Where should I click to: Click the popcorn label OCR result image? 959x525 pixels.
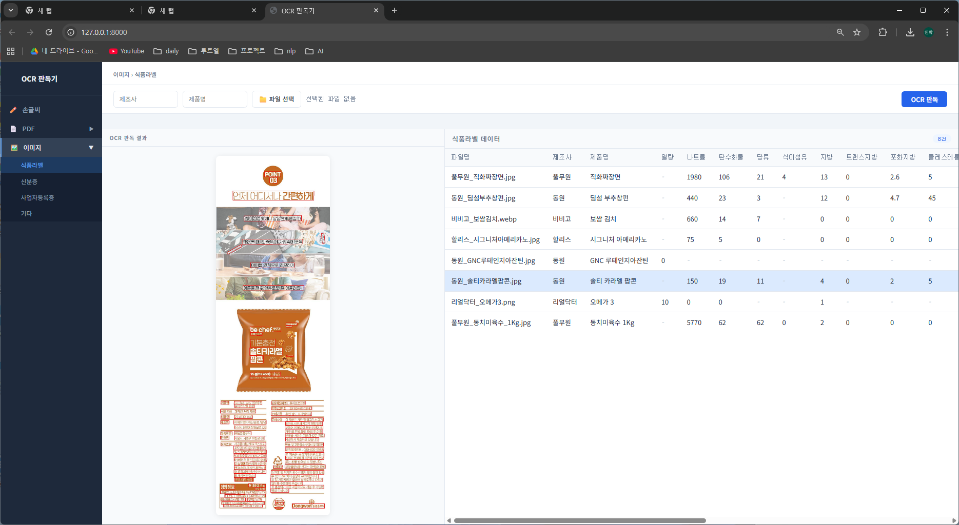pyautogui.click(x=273, y=335)
